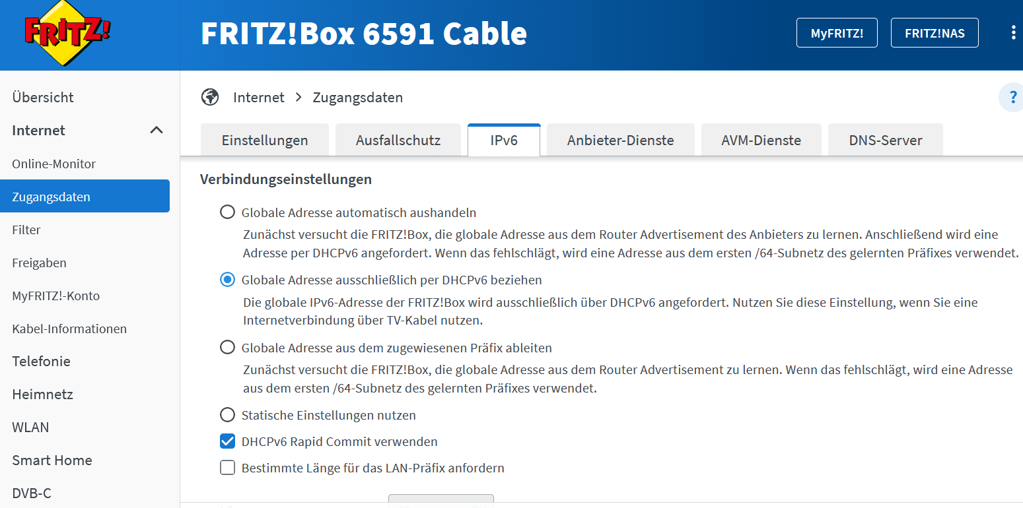
Task: Click the Internet breadcrumb link
Action: (258, 98)
